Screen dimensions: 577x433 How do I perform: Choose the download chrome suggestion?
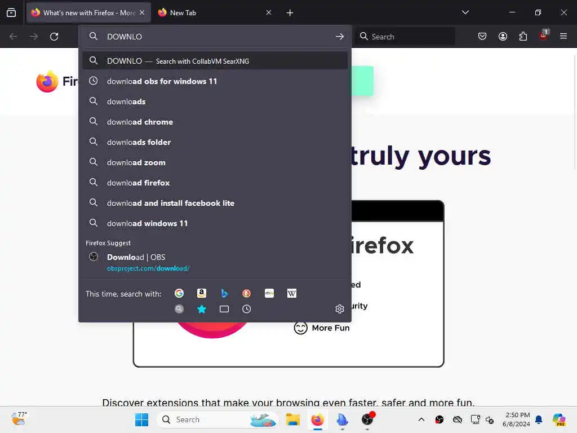point(215,122)
